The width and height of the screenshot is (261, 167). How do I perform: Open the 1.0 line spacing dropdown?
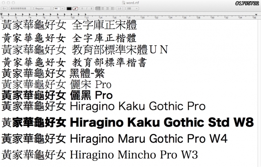[120, 9]
